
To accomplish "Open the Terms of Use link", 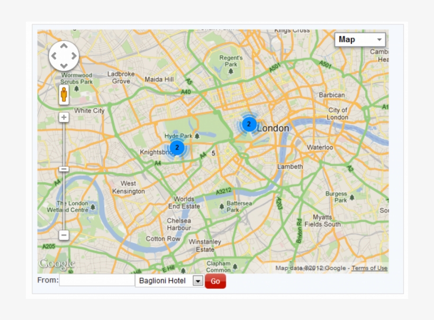I will (x=367, y=268).
